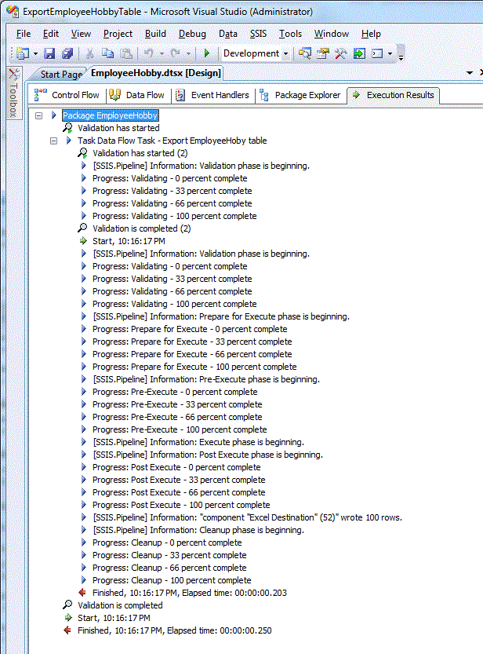Open the View menu
The image size is (483, 654).
point(81,34)
